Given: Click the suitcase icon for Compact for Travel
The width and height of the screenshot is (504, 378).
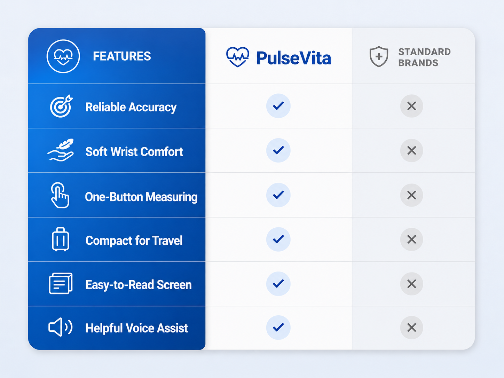Looking at the screenshot, I should [x=61, y=239].
